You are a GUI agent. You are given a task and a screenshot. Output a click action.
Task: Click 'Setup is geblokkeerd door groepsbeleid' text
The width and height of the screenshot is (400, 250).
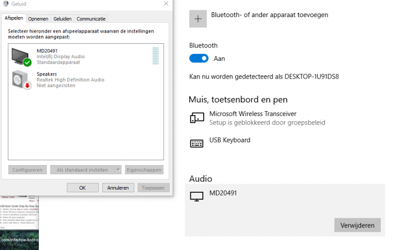click(x=267, y=122)
